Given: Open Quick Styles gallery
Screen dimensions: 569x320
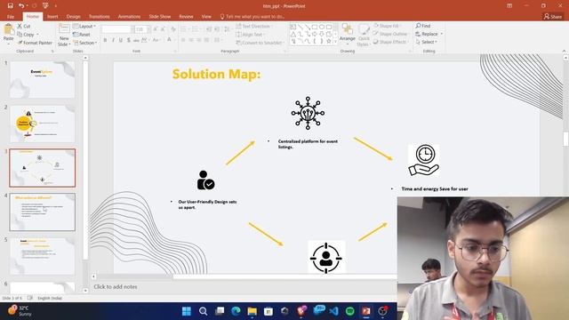Looking at the screenshot, I should 364,35.
